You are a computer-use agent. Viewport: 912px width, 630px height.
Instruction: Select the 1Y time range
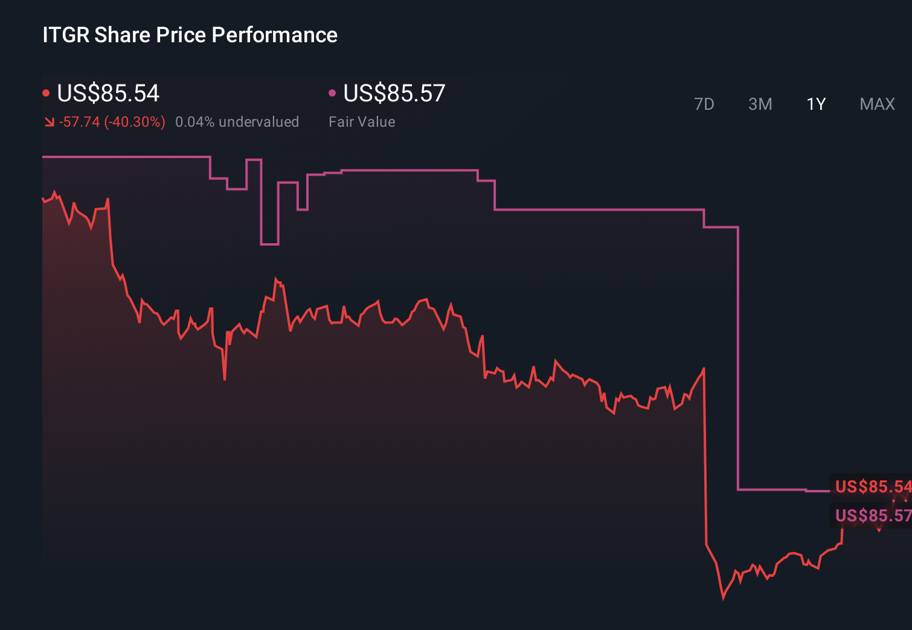[815, 104]
